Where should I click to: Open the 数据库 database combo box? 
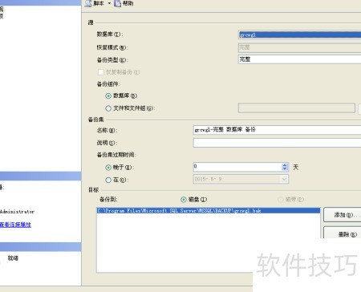[299, 34]
